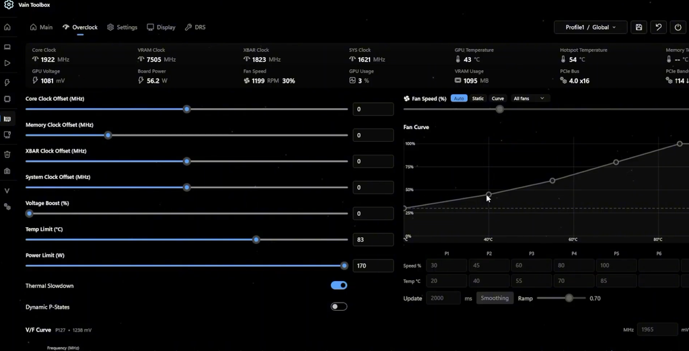
Task: Click the save profile floppy disk icon
Action: pyautogui.click(x=639, y=28)
